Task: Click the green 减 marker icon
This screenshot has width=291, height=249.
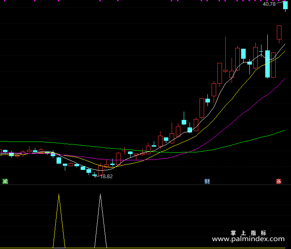Action: 5,182
